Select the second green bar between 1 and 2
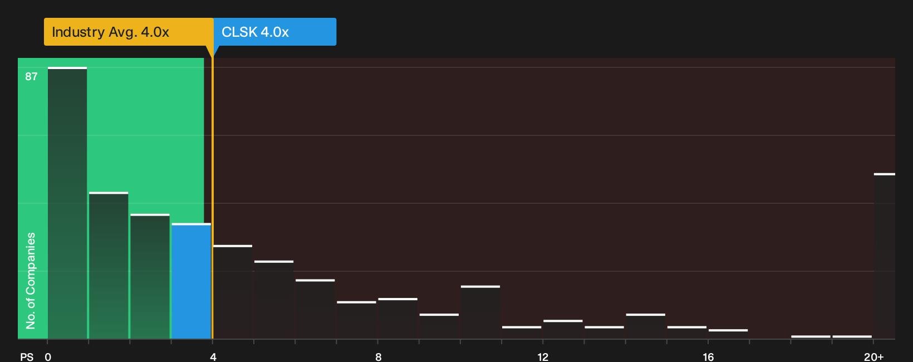Screen dimensions: 913x362 tap(109, 266)
